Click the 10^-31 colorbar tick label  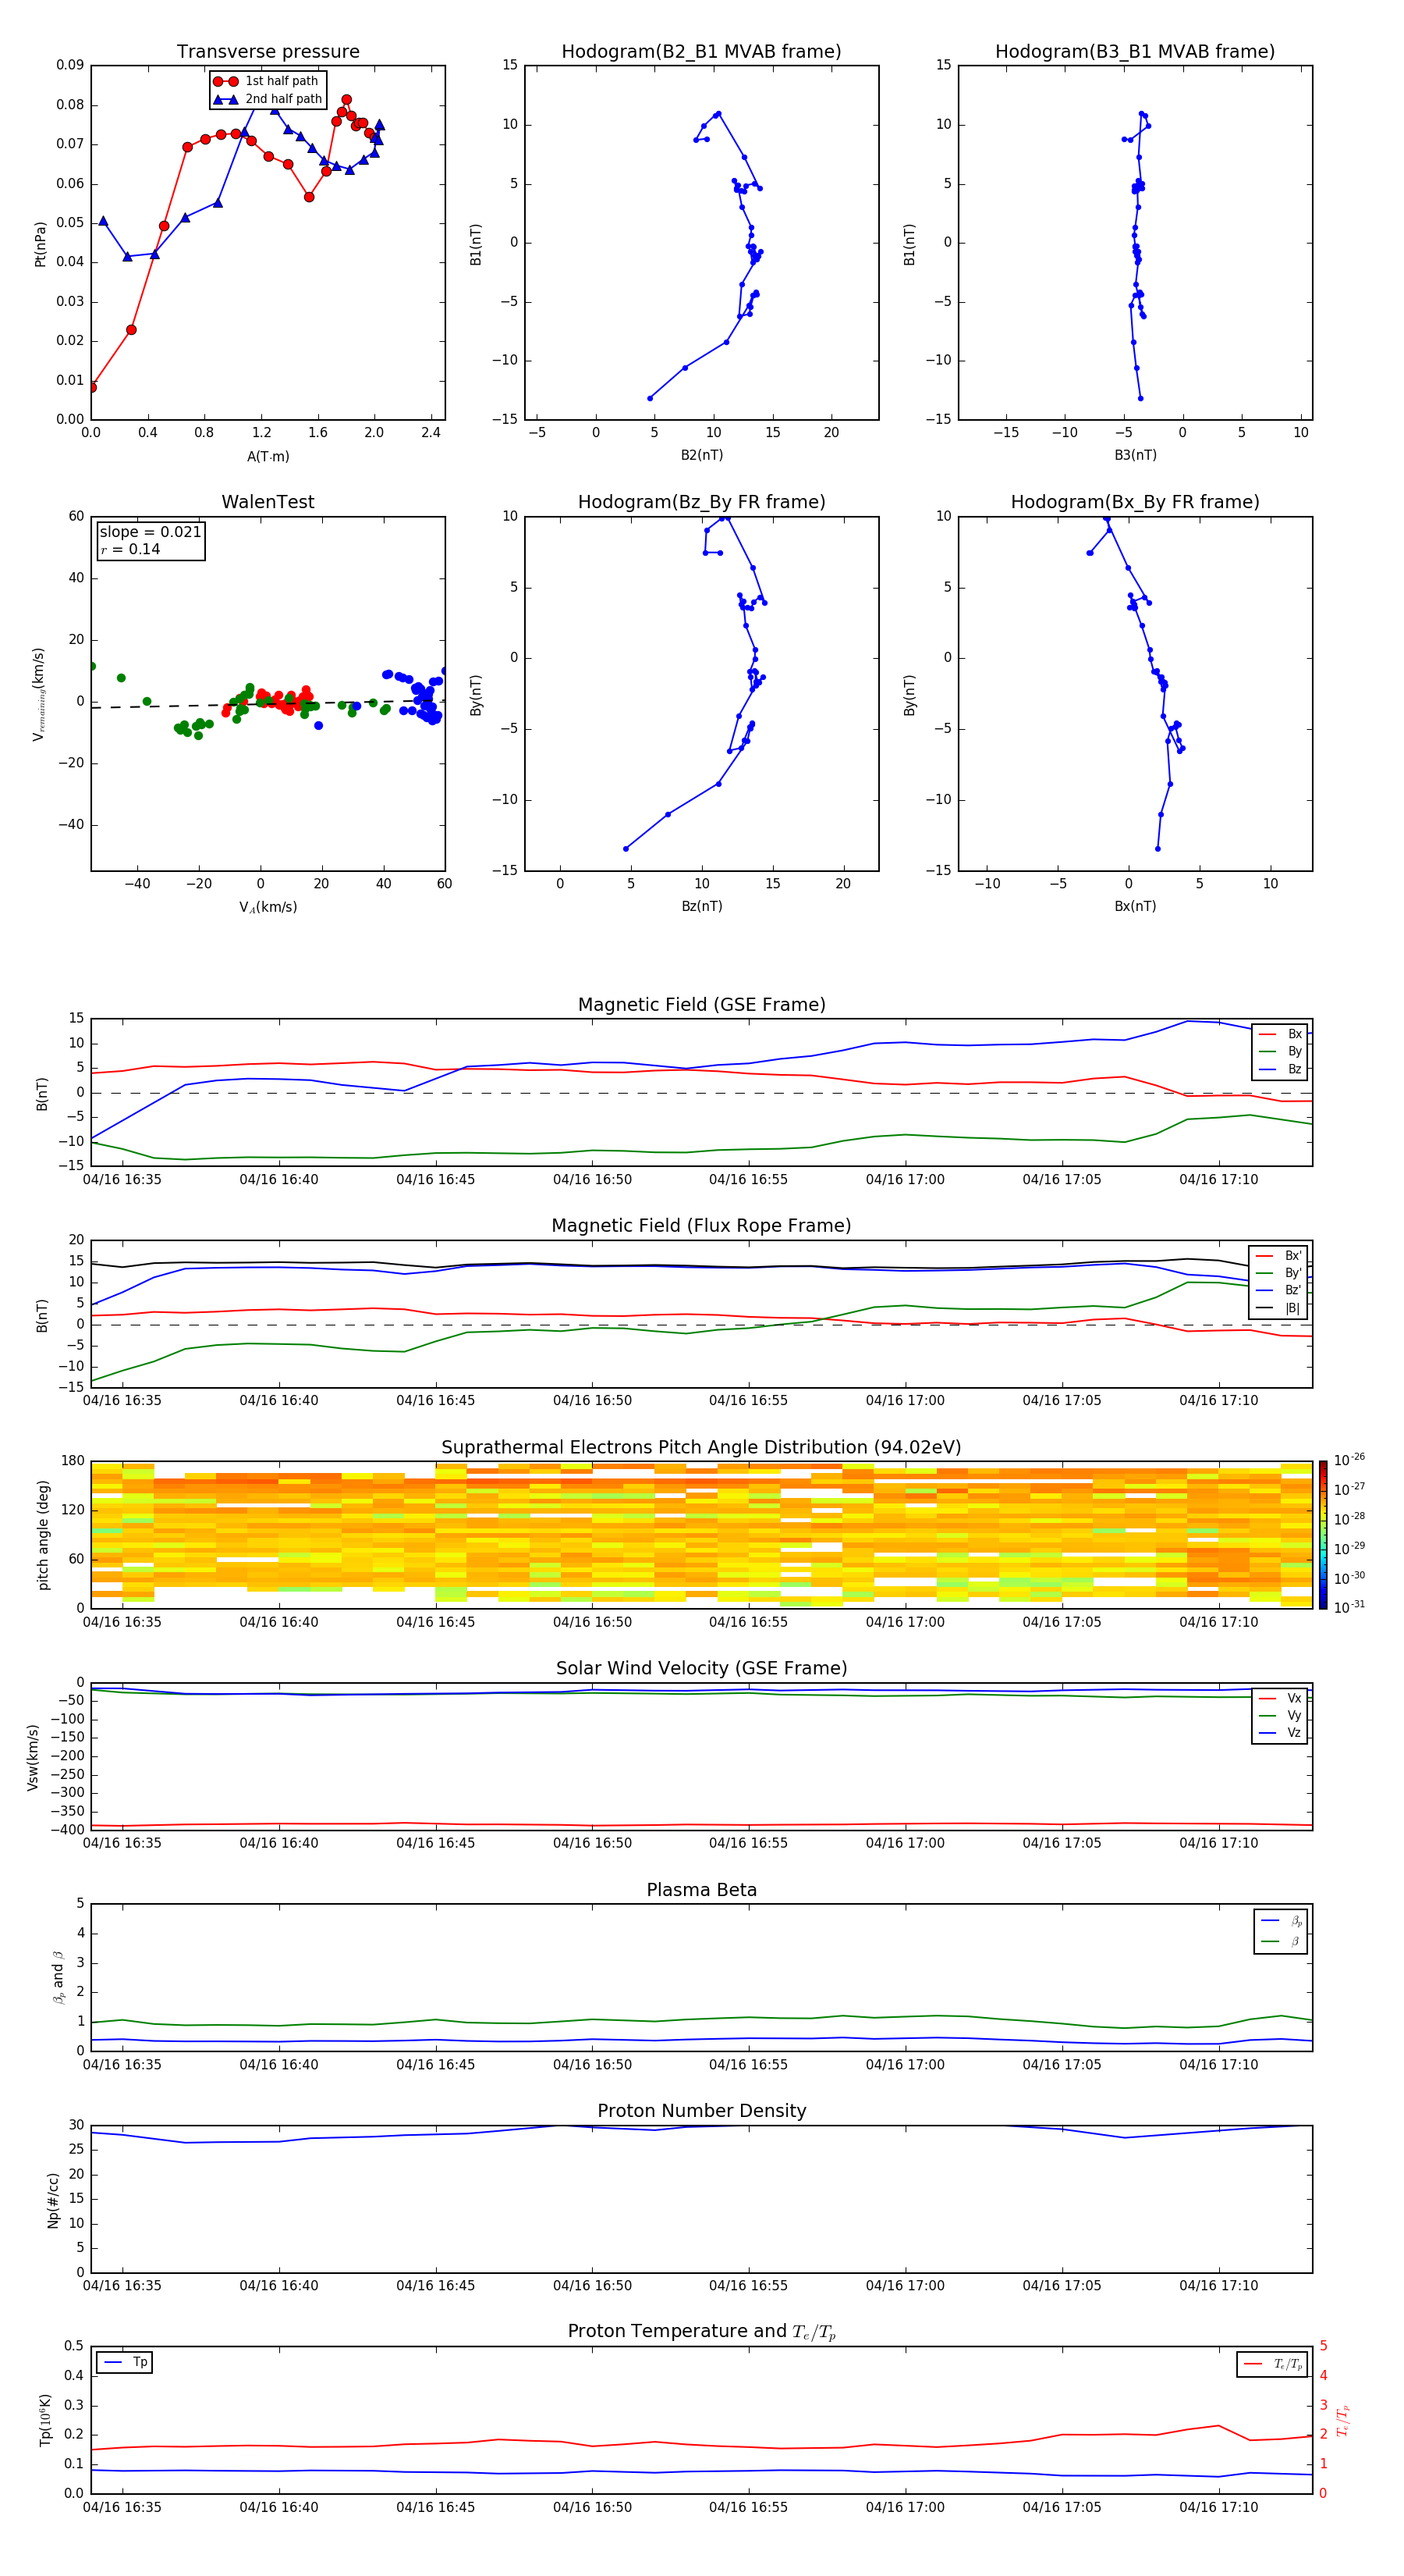1349,1607
